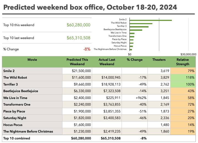Click the title 'Predicted weekend box office, October 18-20, 2024'
The width and height of the screenshot is (198, 143).
coord(90,7)
